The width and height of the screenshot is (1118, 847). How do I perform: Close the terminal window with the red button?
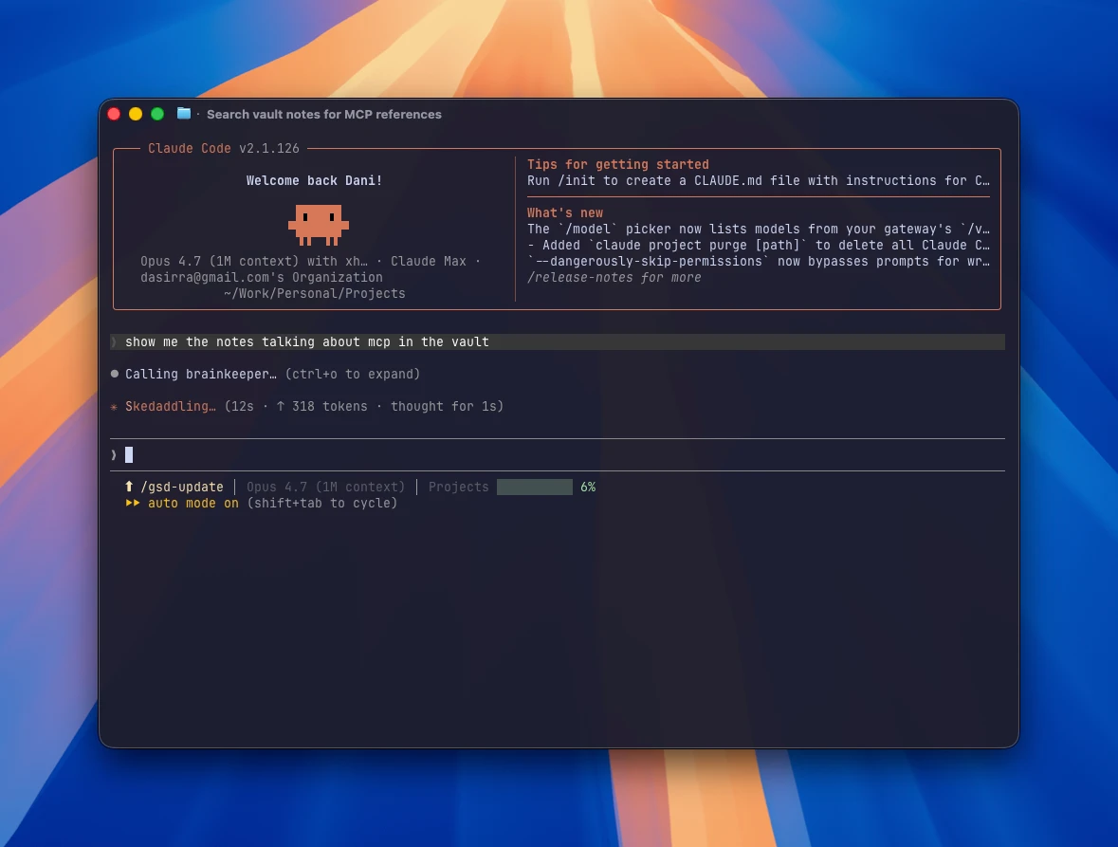114,114
